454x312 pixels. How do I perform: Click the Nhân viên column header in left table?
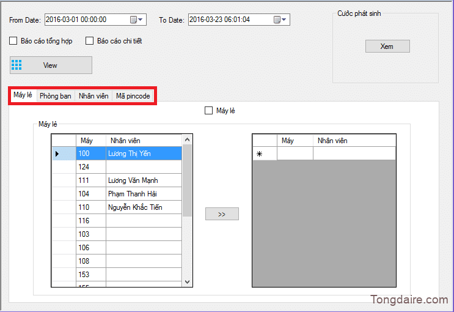pos(144,141)
